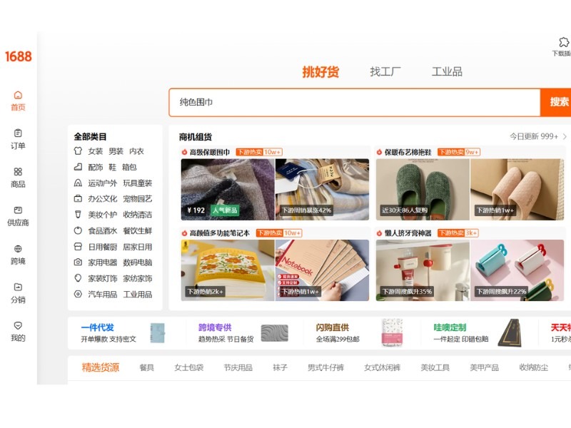Screen dimensions: 571x428
Task: Click flame icon beside 高颜值多功能笔记本
Action: (184, 233)
